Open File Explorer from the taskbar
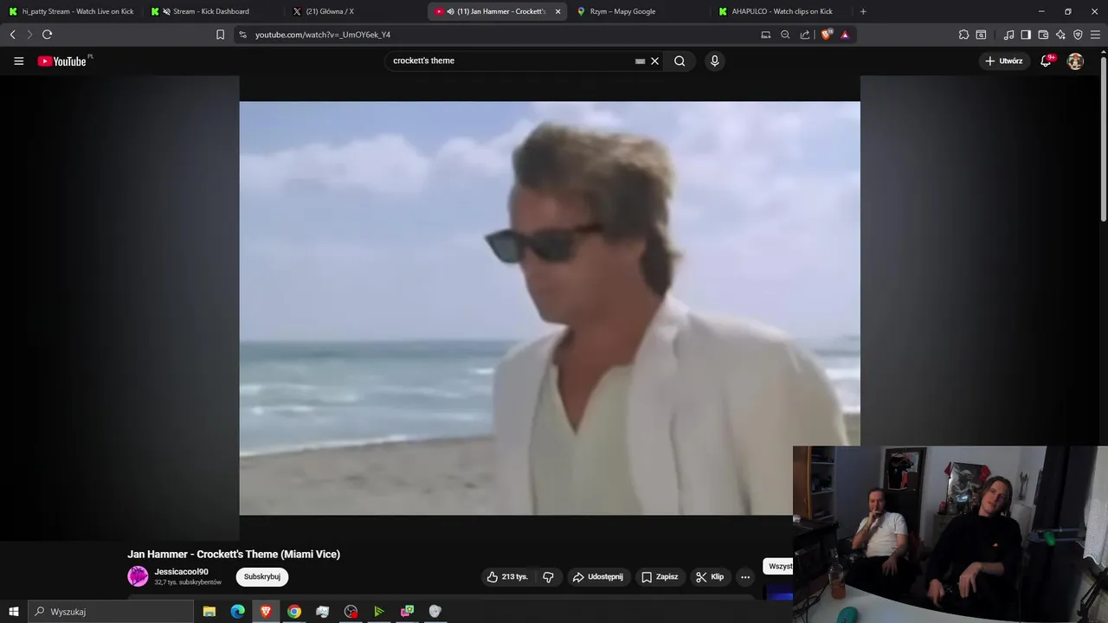 tap(209, 611)
